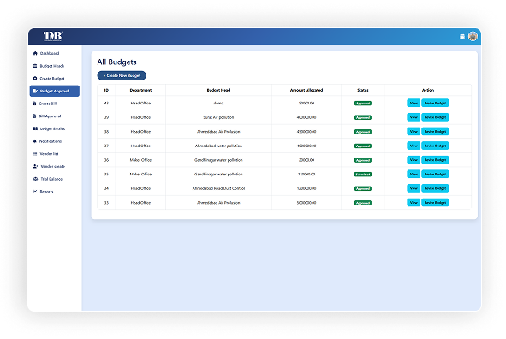The height and width of the screenshot is (339, 506).
Task: View the Ahmedabad water pollution budget
Action: coord(414,146)
